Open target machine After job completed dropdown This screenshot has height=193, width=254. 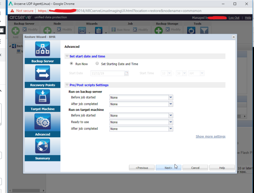171,129
